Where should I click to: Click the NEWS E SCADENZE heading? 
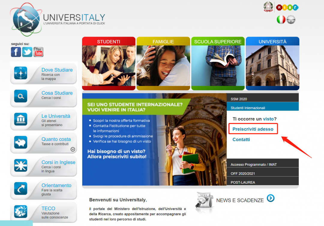click(x=240, y=200)
